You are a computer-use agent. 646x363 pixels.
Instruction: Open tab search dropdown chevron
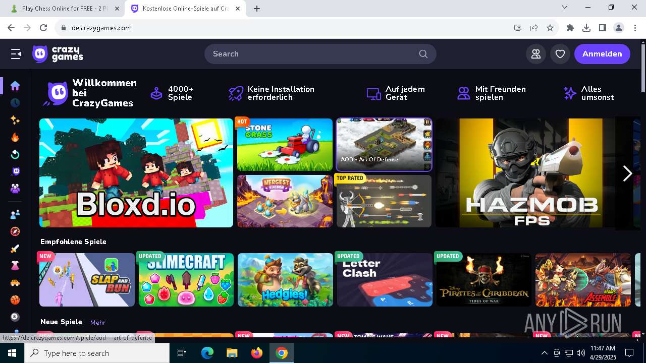(565, 7)
